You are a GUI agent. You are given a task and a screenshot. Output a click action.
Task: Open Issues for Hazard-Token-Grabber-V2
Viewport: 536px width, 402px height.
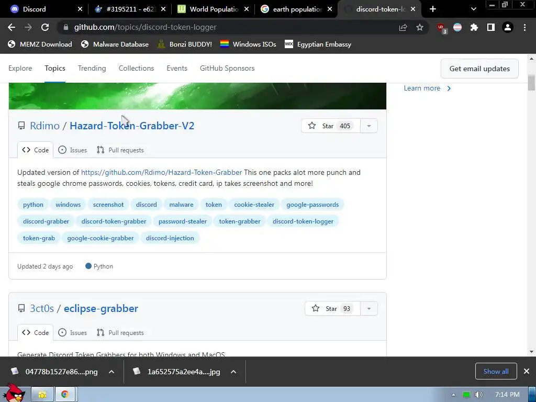(x=72, y=150)
